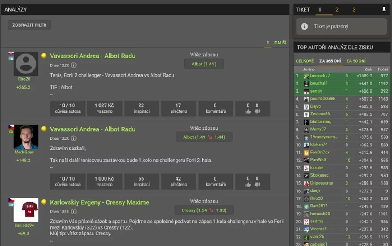Click the TIP : Albot text in Riro20's analysis
This screenshot has width=392, height=246.
(61, 87)
